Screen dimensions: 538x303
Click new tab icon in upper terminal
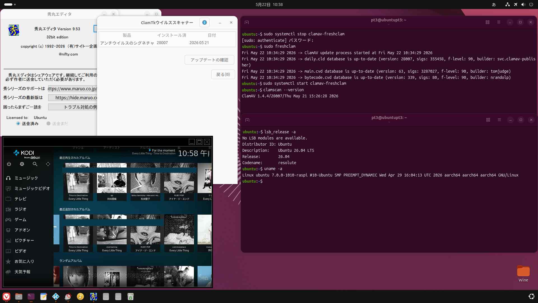(247, 22)
